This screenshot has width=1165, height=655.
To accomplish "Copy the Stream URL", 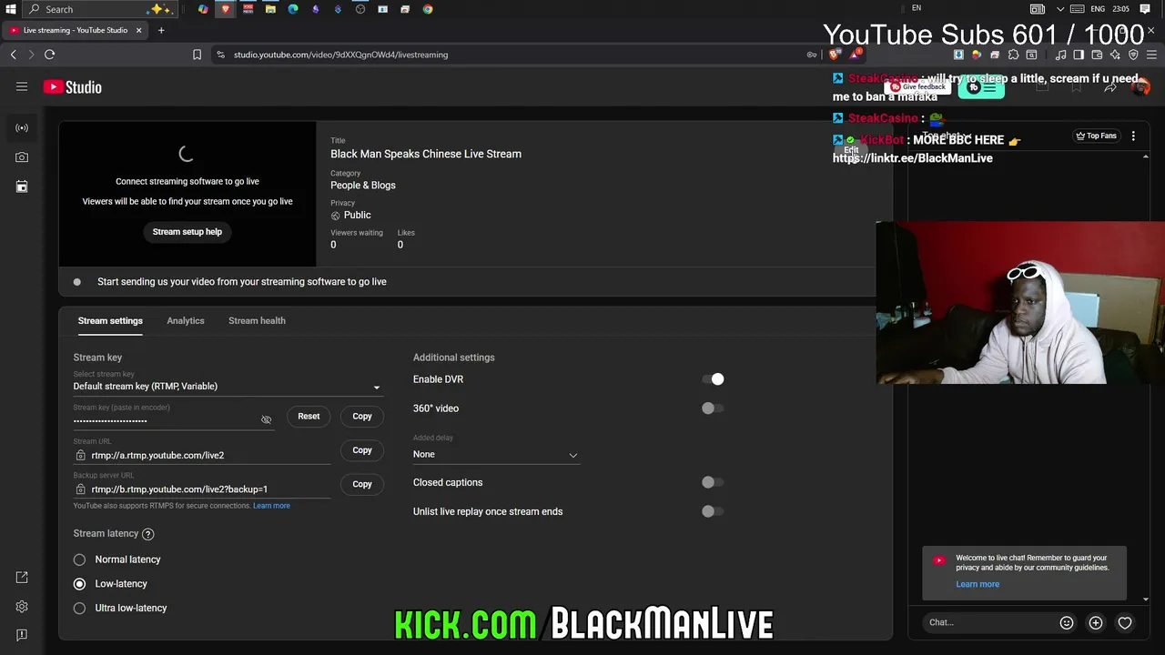I will click(x=362, y=450).
